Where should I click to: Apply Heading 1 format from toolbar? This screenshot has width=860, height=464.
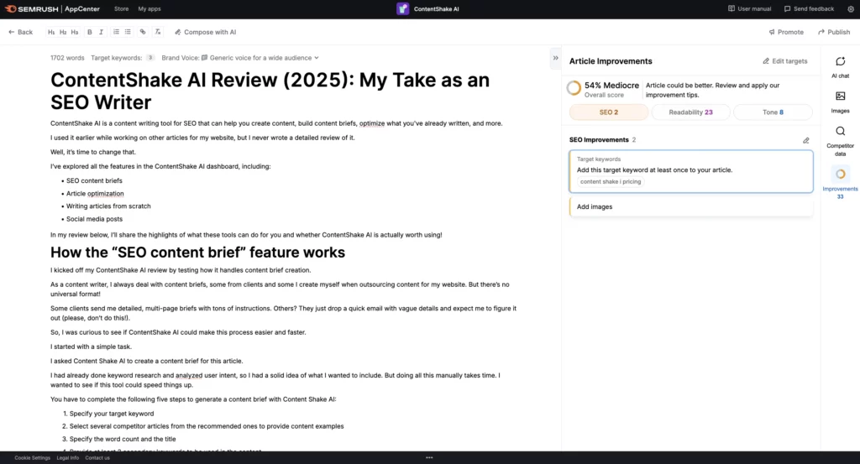[x=51, y=33]
